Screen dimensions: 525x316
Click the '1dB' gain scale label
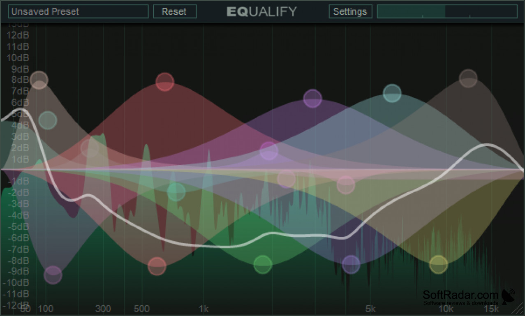[x=20, y=159]
